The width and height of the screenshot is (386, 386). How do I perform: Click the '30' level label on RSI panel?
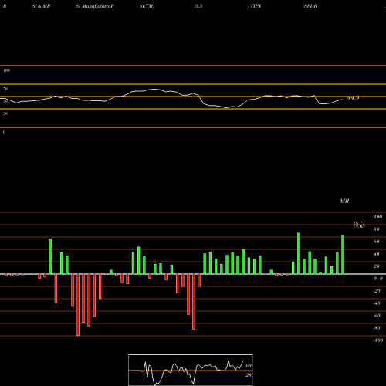(x=5, y=113)
